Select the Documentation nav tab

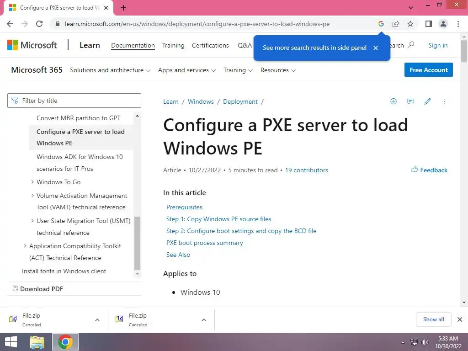[x=133, y=45]
